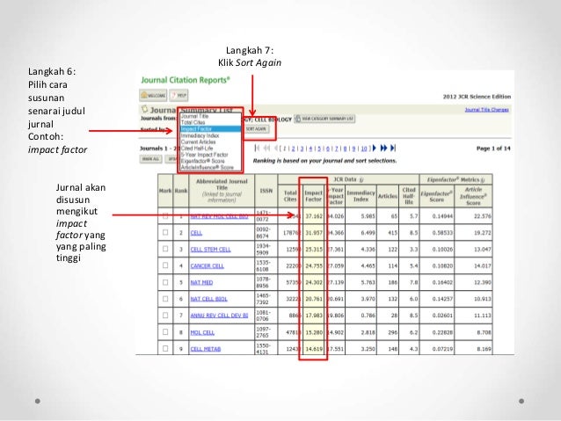The height and width of the screenshot is (421, 561).
Task: Select Immediacy Index sort option
Action: click(x=210, y=135)
